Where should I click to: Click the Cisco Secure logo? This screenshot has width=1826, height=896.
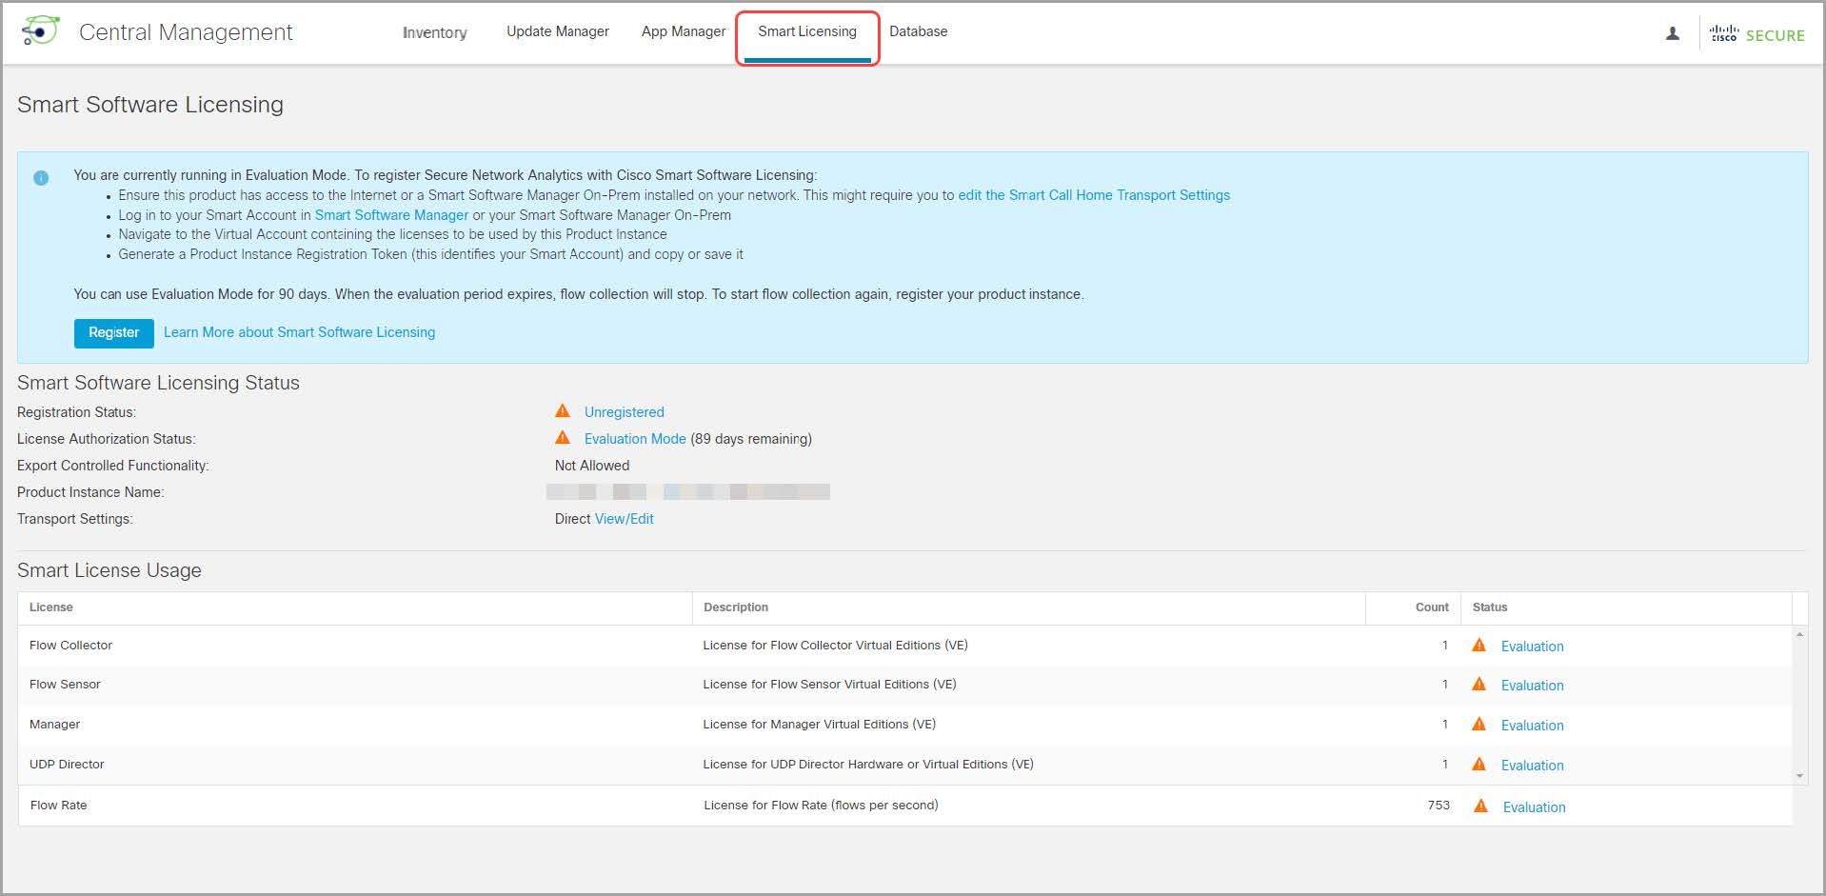[x=1757, y=34]
